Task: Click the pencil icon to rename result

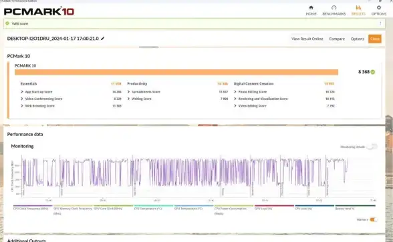Action: (102, 39)
